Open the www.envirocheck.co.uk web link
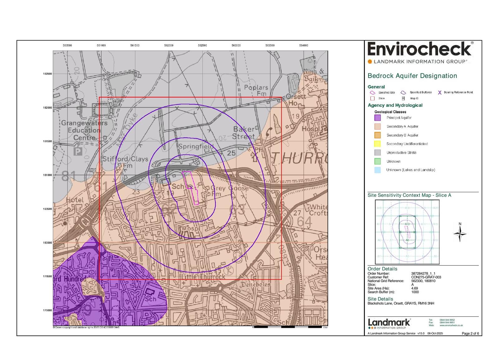499x352 pixels. [451, 325]
